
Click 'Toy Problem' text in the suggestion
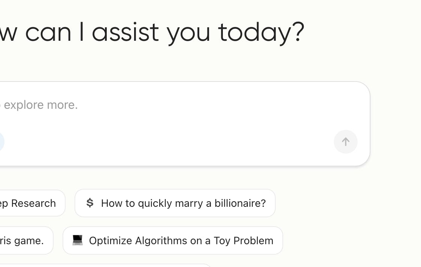click(243, 240)
